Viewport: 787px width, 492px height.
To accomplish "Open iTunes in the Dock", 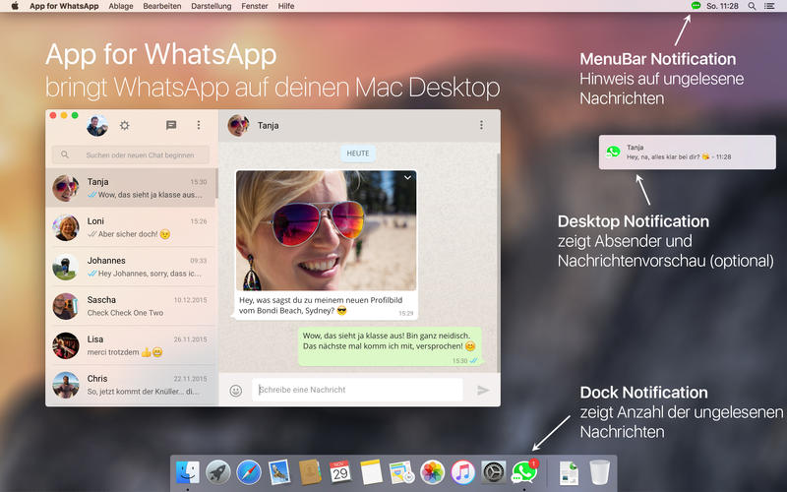I will [x=463, y=472].
